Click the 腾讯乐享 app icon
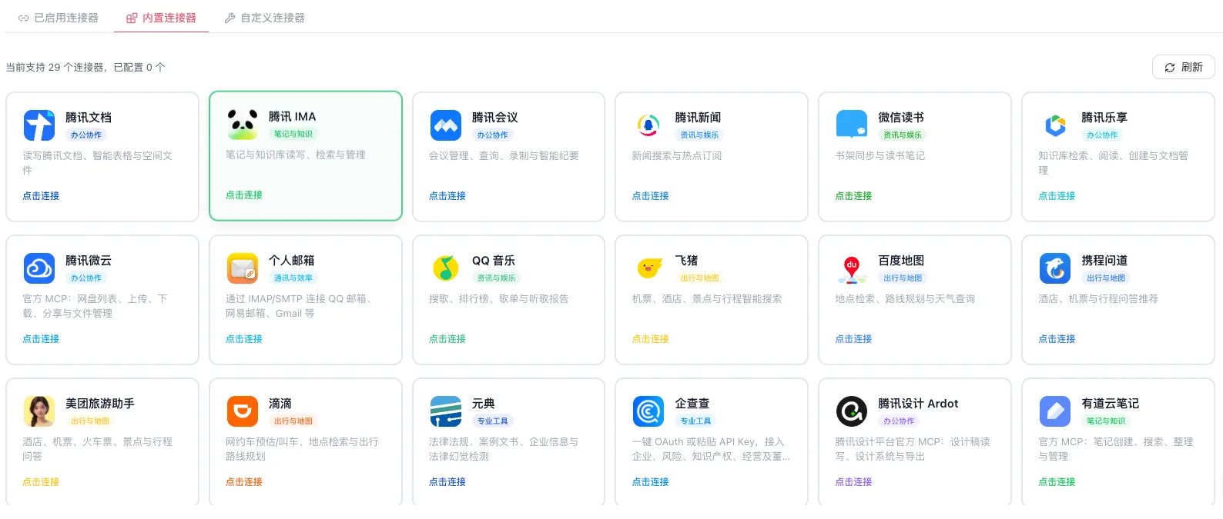This screenshot has height=519, width=1223. click(x=1055, y=125)
